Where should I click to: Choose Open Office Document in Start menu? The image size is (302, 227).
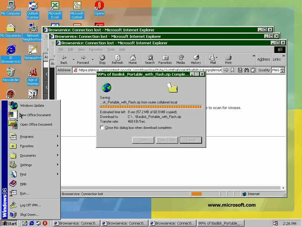[x=34, y=124]
